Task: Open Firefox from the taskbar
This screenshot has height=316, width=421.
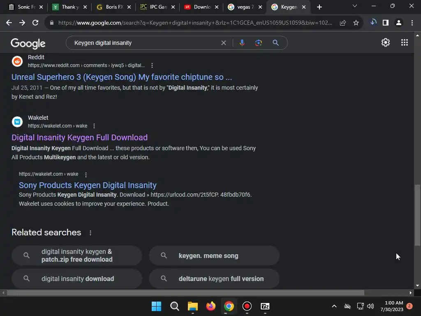Action: pos(211,306)
